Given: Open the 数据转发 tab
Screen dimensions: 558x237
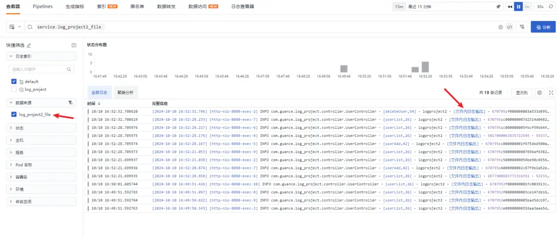Looking at the screenshot, I should click(166, 7).
